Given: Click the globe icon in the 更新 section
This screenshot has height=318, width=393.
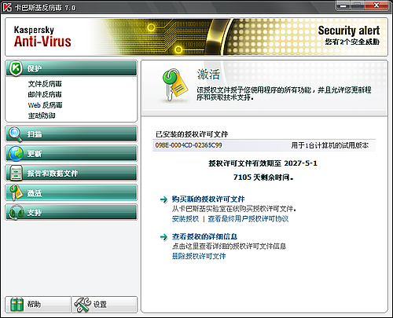Looking at the screenshot, I should (x=16, y=154).
